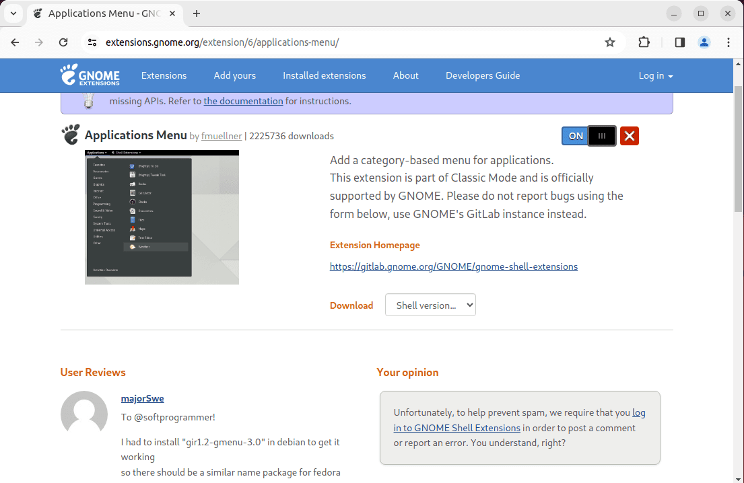The image size is (744, 483).
Task: Bookmark this page with the star icon
Action: click(609, 42)
